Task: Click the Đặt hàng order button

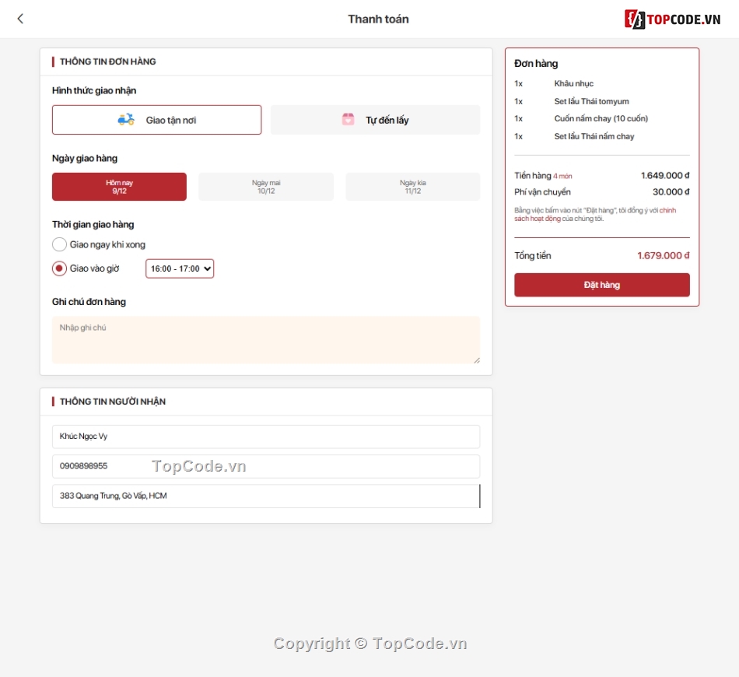Action: (x=601, y=285)
